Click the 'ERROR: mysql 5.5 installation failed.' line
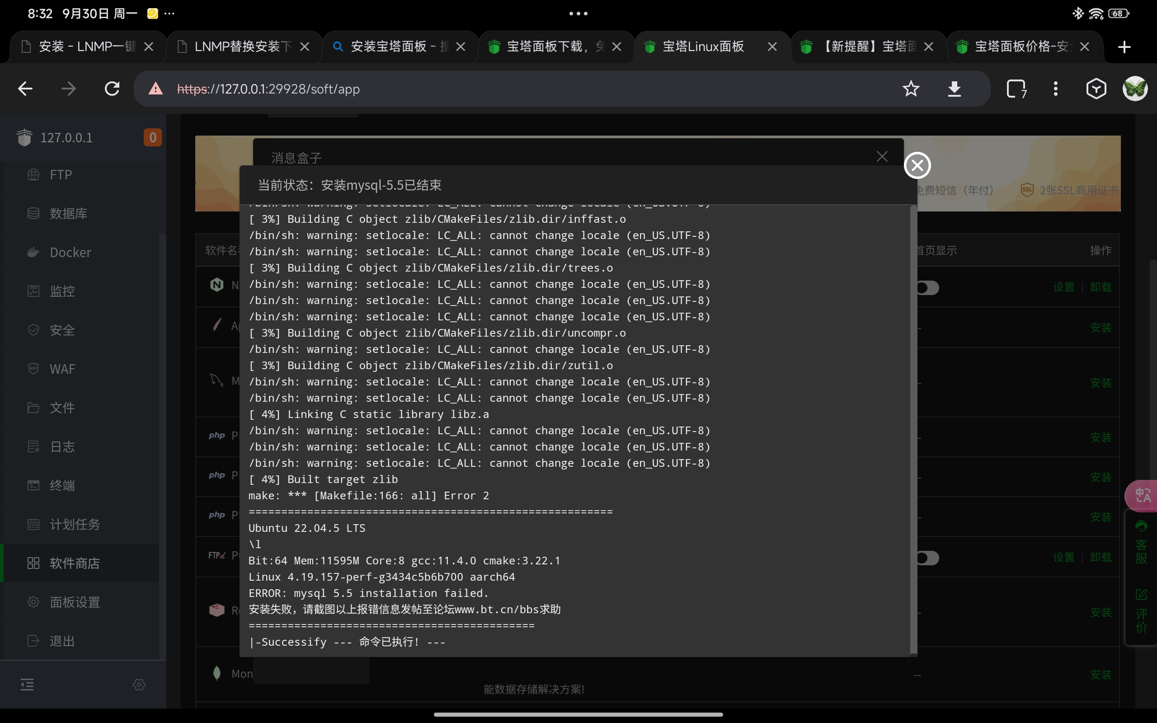The image size is (1157, 723). pos(369,593)
